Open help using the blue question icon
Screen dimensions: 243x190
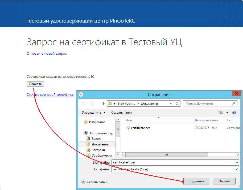click(234, 113)
